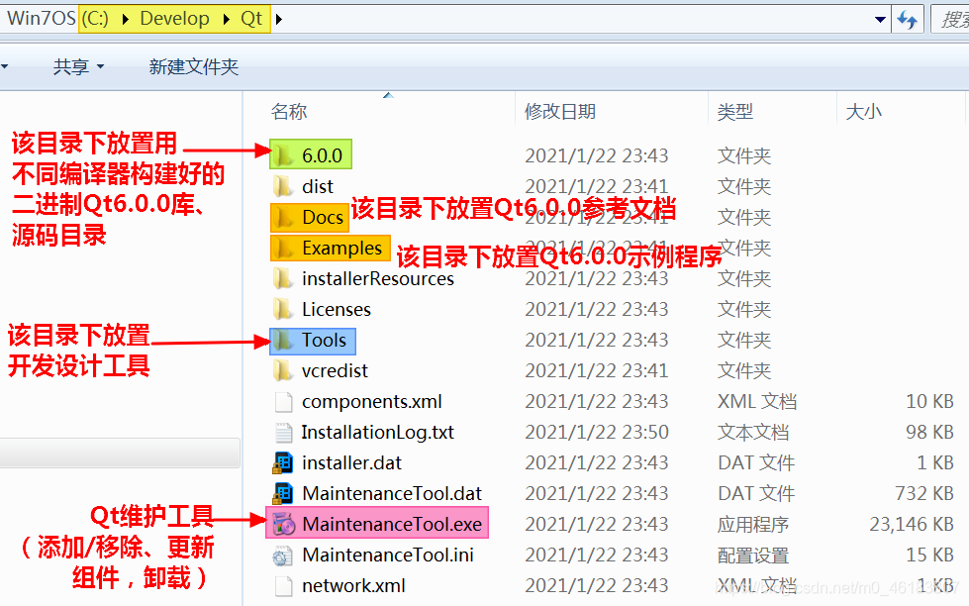969x606 pixels.
Task: Click the MaintenanceTool.ini settings icon
Action: pos(283,555)
